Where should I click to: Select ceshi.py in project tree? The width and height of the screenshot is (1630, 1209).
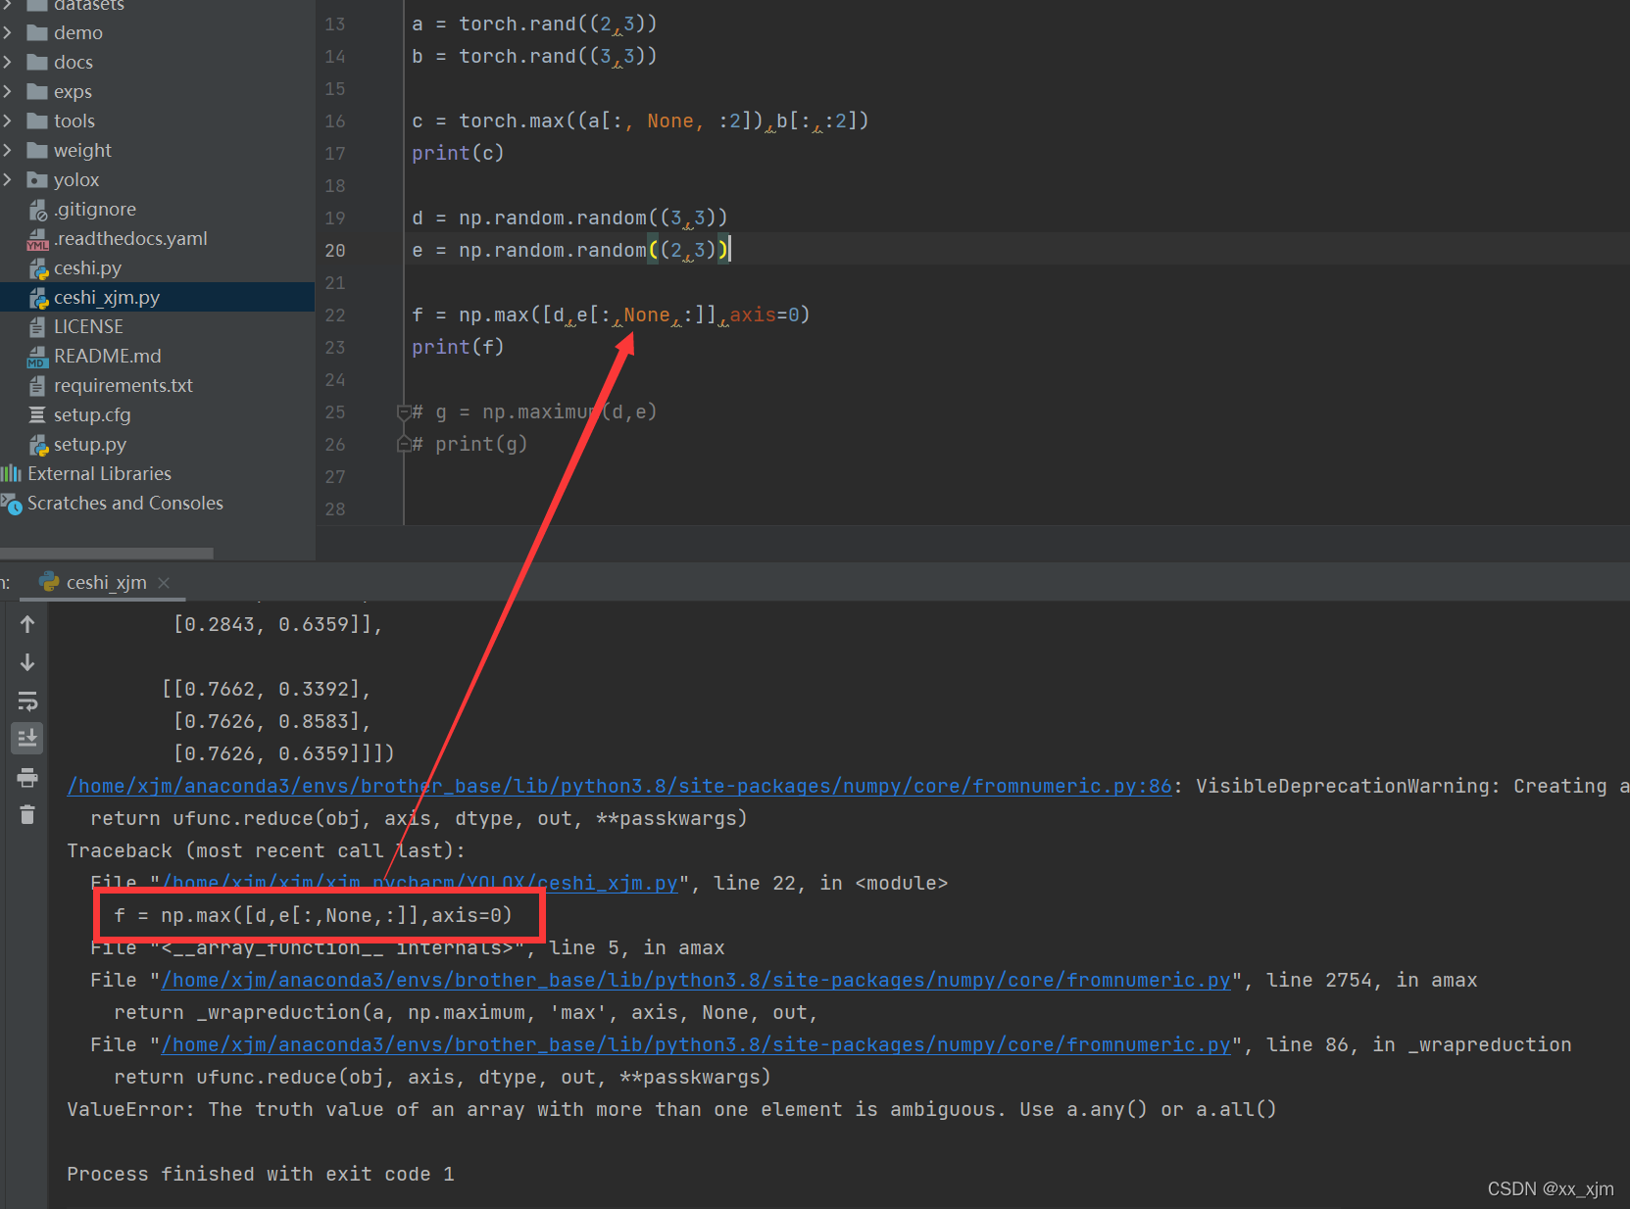pos(87,268)
